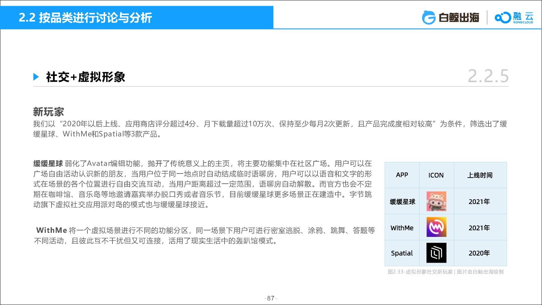542x305 pixels.
Task: Click 2021年 in the 缓缓星球 row
Action: (x=479, y=202)
